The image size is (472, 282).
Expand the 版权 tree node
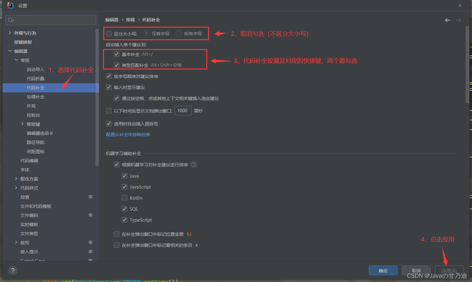click(x=16, y=242)
